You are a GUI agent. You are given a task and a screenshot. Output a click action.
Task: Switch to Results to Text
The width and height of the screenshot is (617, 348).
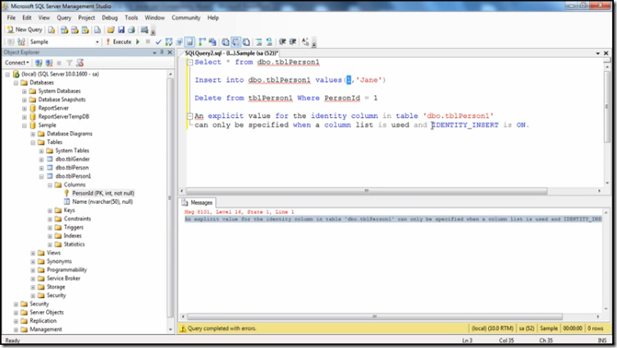(226, 42)
